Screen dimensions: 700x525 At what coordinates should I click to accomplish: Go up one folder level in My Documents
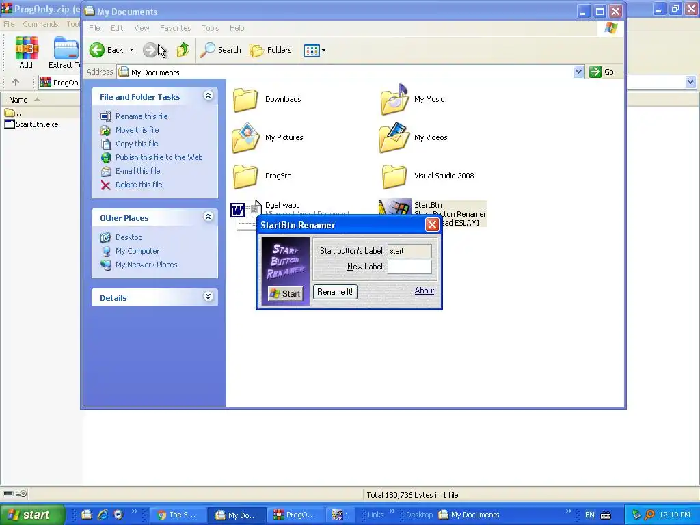183,50
